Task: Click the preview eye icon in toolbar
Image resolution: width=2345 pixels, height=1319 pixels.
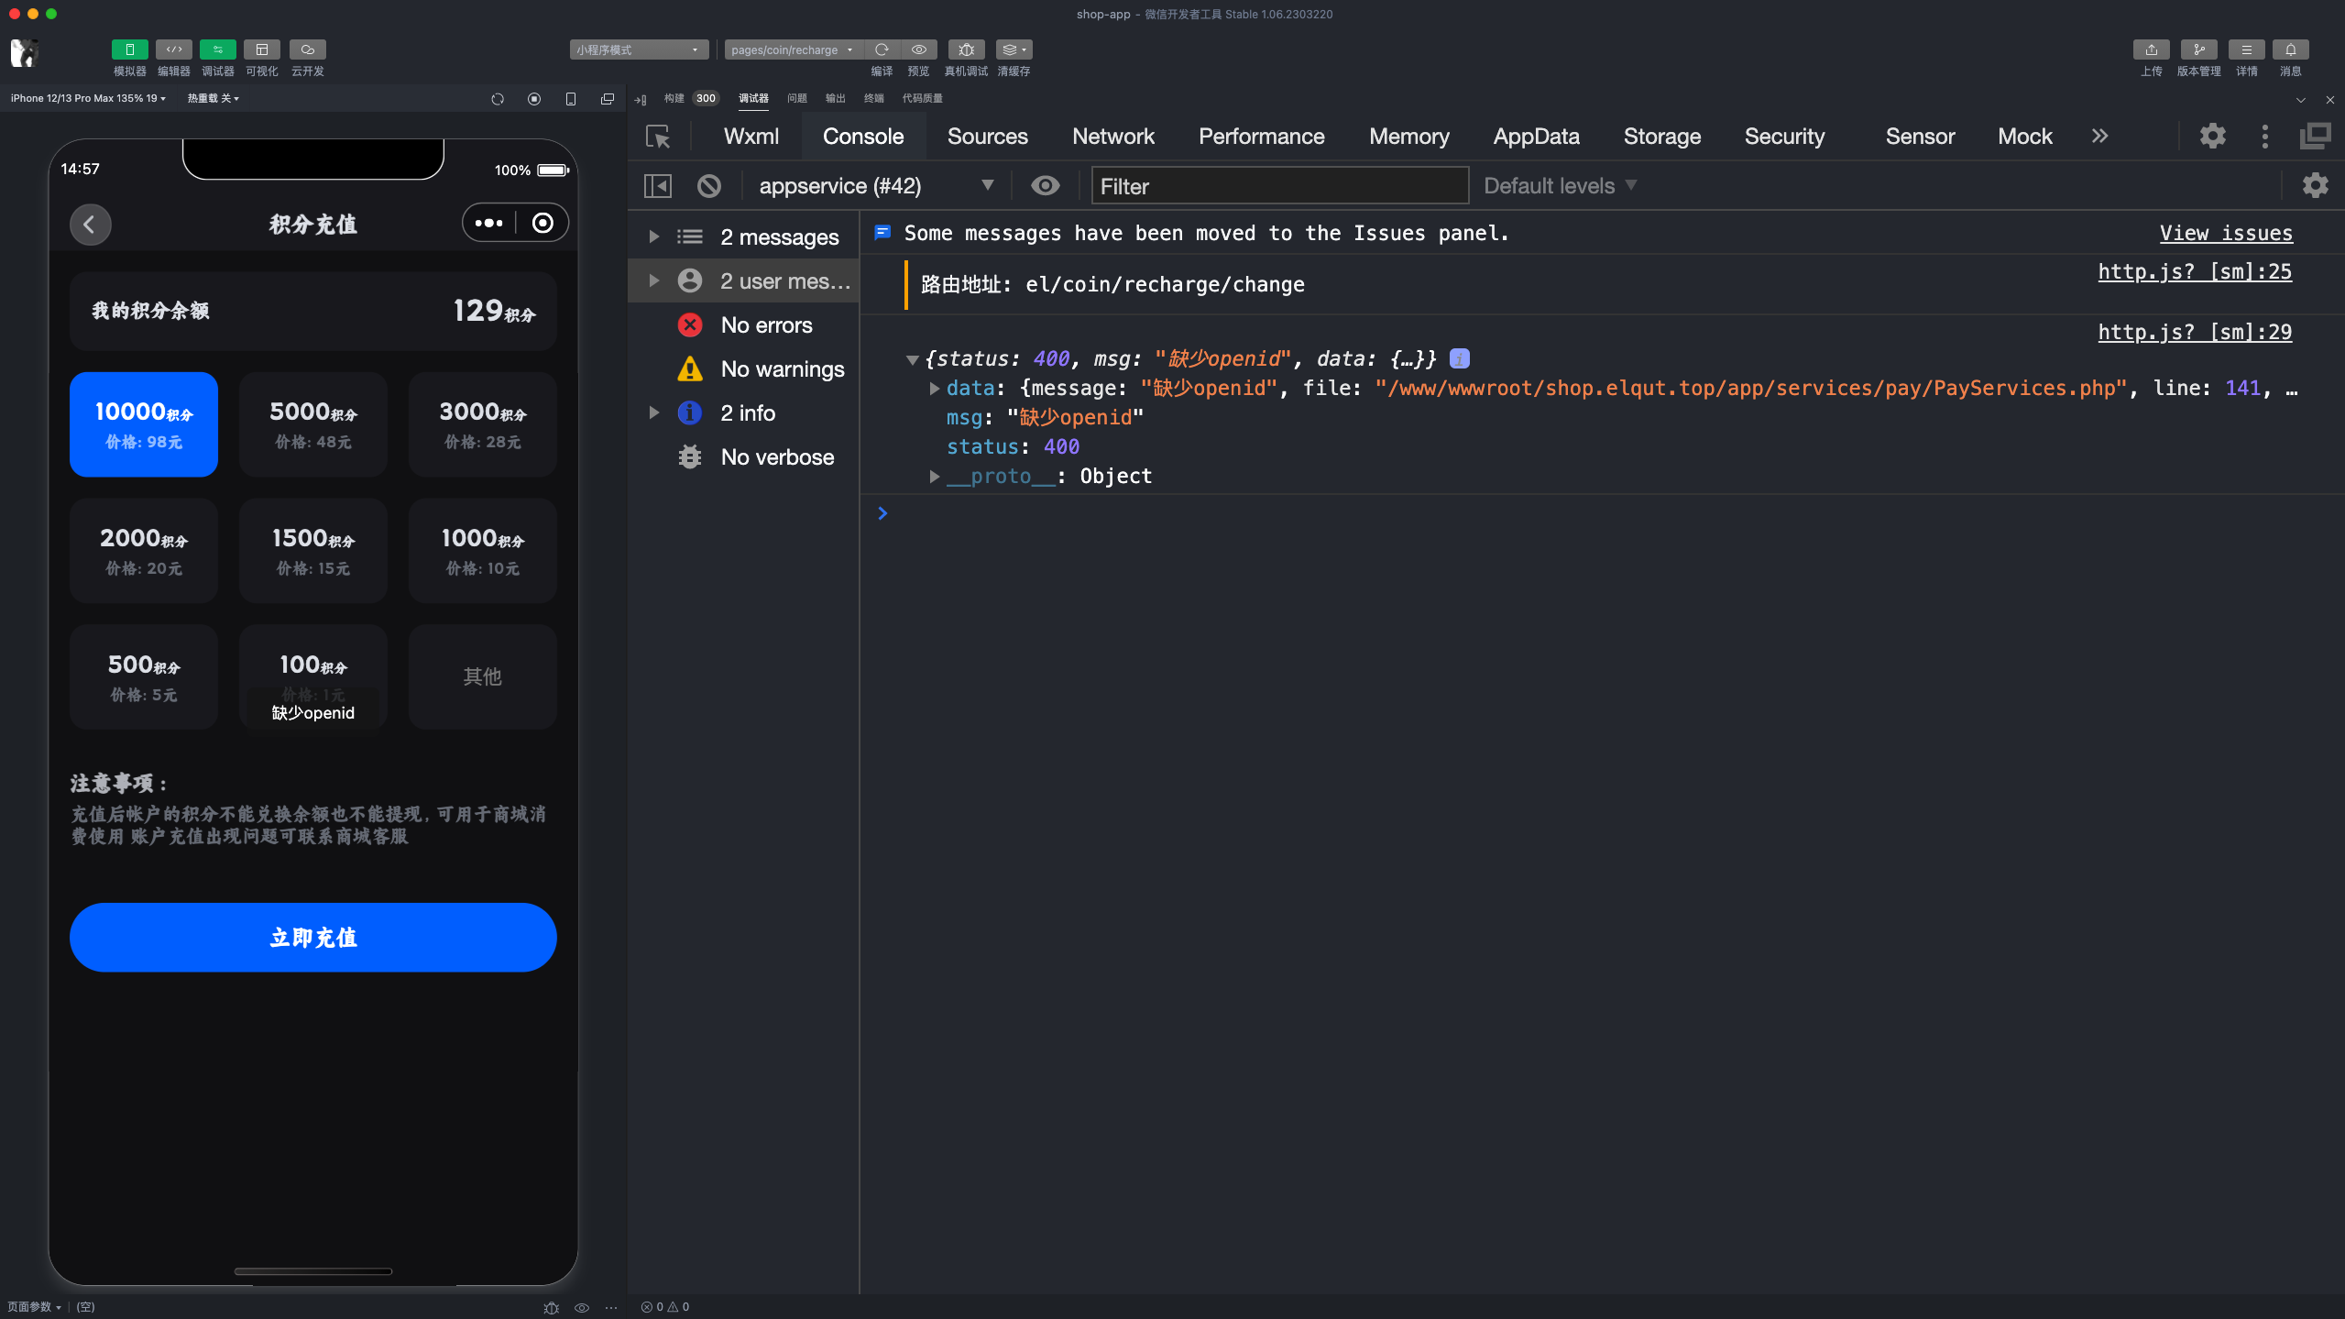Action: click(918, 49)
